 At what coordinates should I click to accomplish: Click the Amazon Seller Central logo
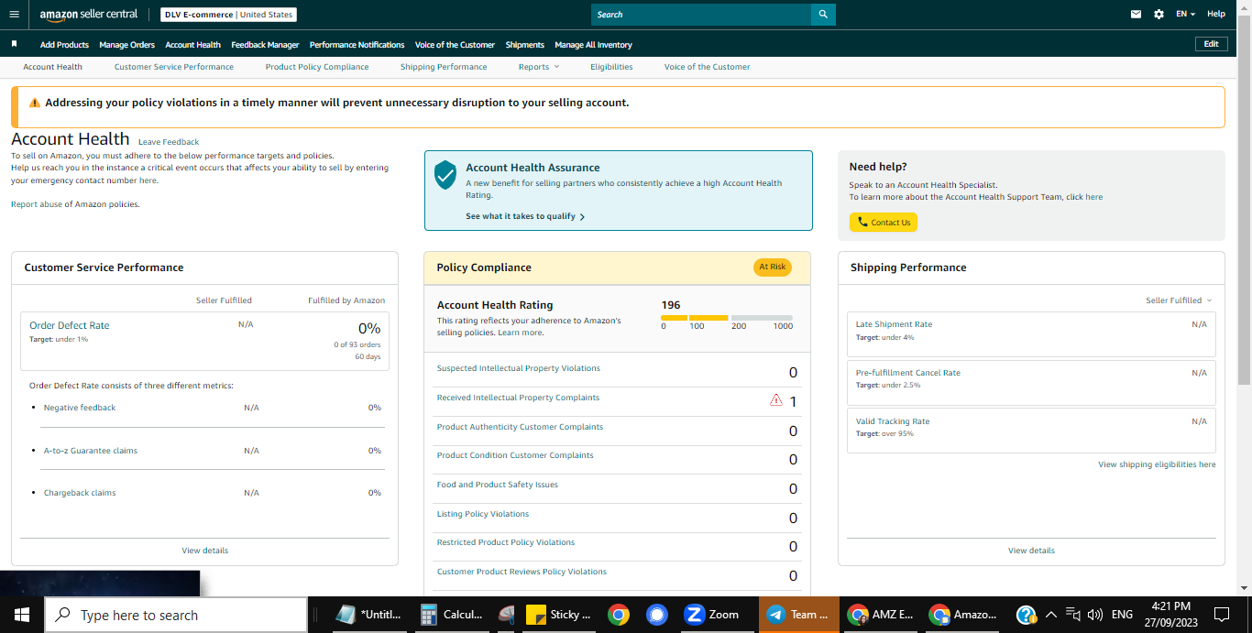pyautogui.click(x=89, y=15)
